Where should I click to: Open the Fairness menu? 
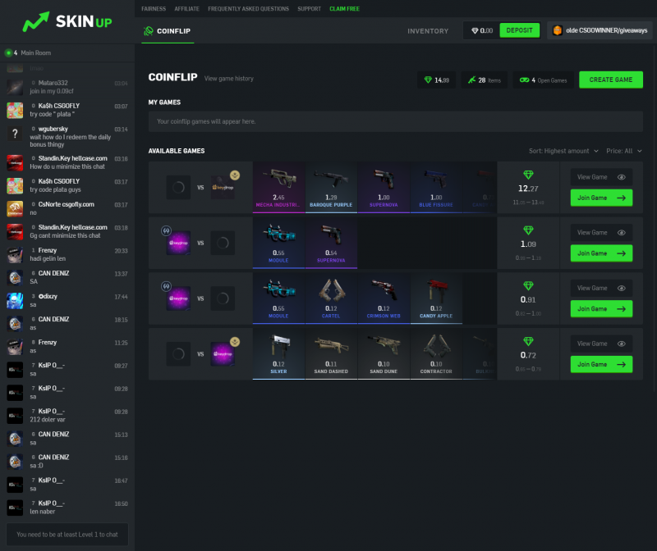coord(154,9)
